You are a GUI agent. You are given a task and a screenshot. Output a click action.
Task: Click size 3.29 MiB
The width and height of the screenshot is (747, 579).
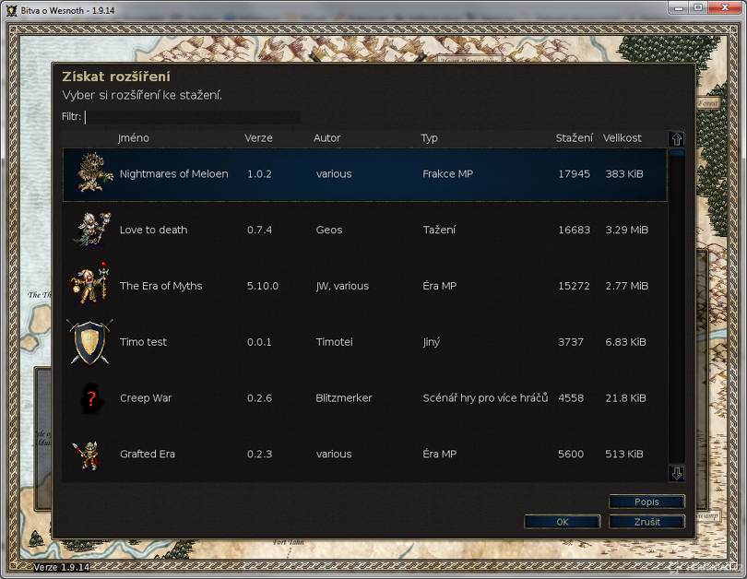[x=627, y=230]
